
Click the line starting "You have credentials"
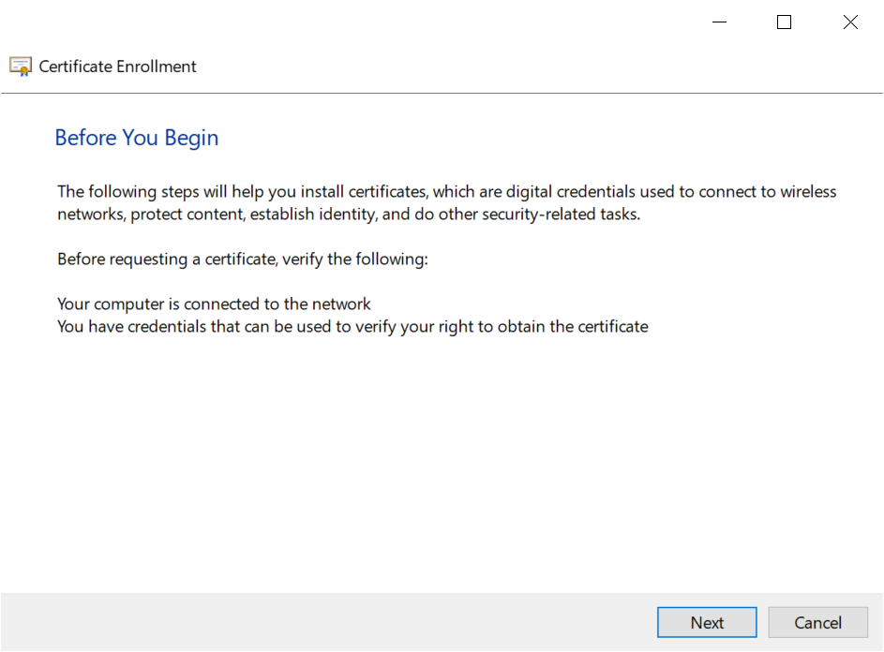coord(352,327)
